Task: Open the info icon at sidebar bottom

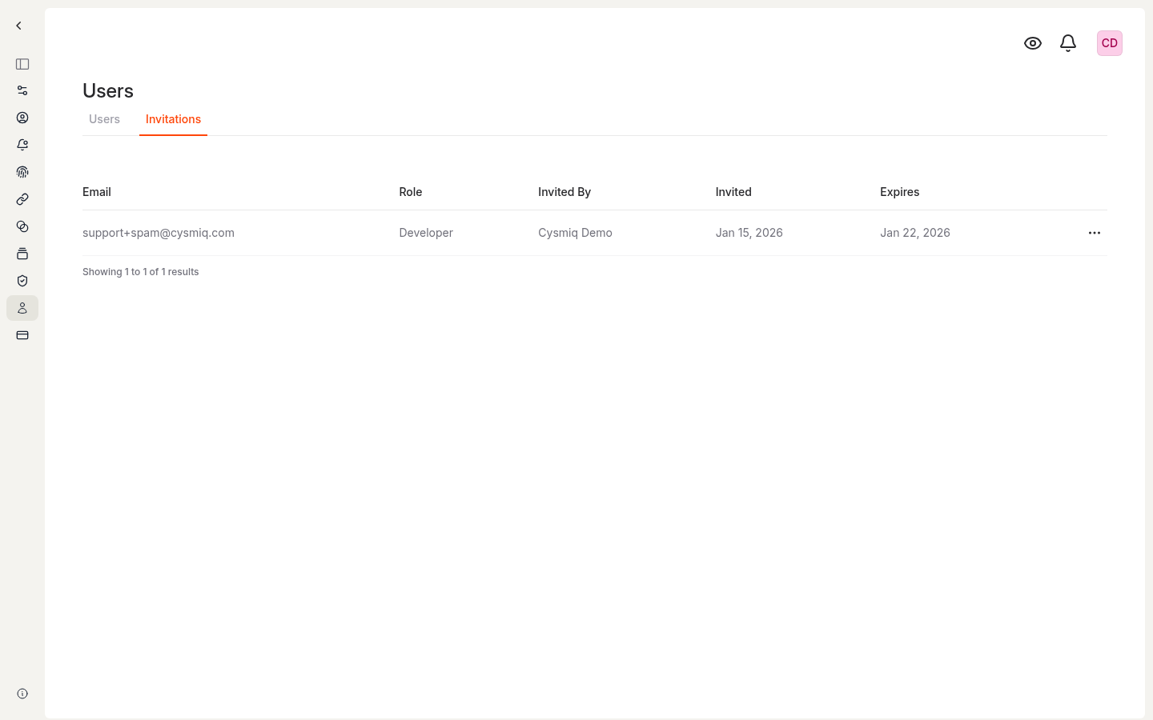Action: click(22, 693)
